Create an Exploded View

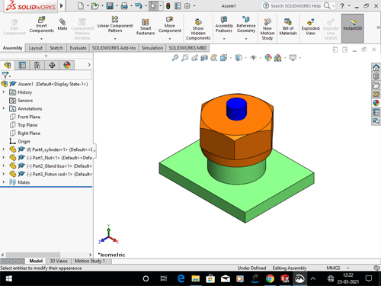tap(310, 27)
